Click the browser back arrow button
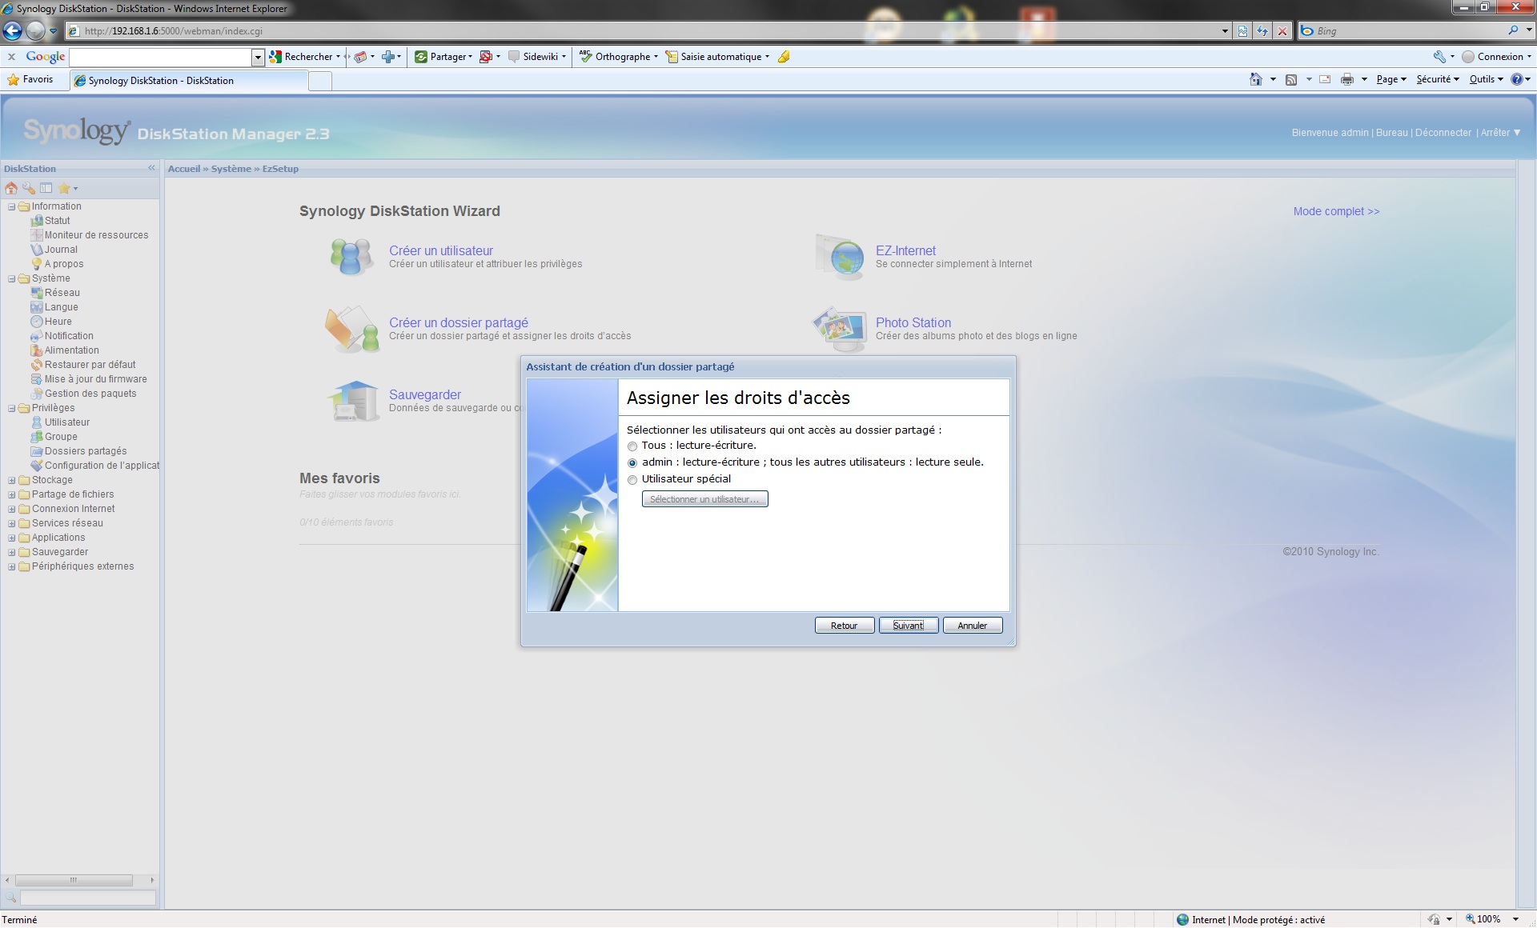Viewport: 1537px width, 928px height. click(13, 31)
